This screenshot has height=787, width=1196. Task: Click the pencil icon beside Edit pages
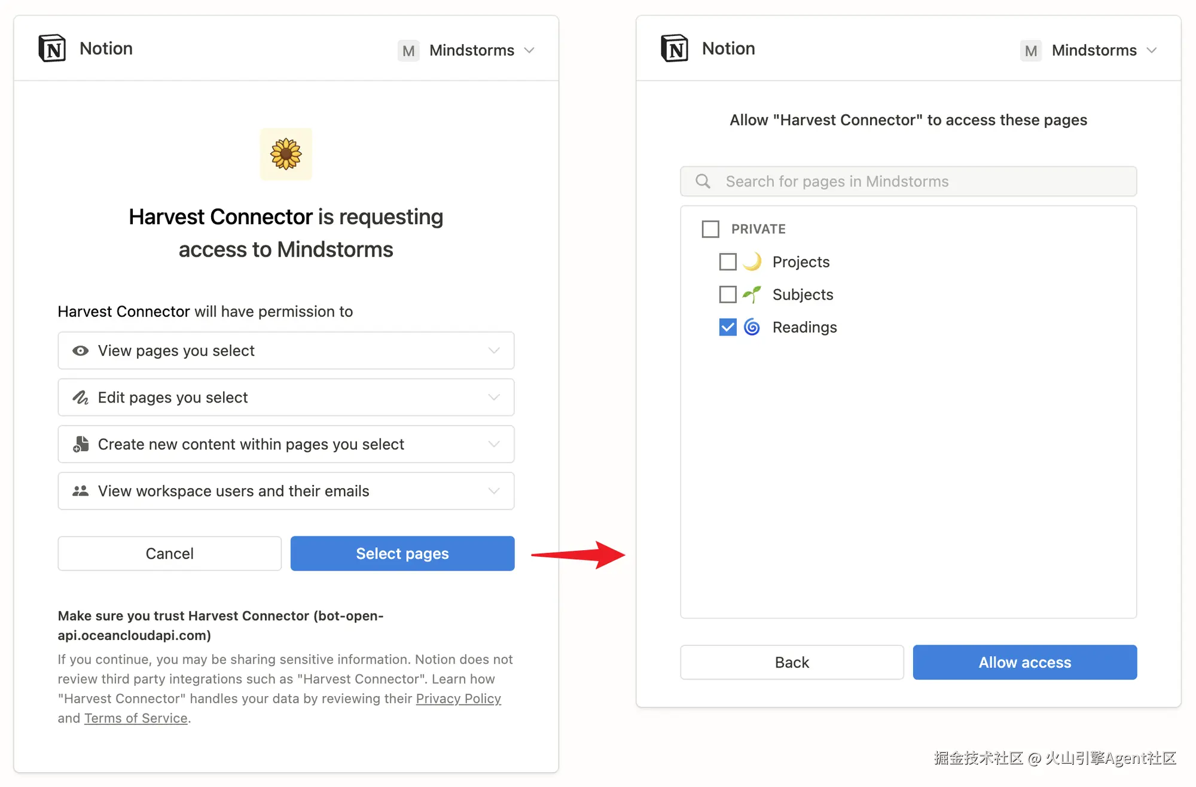click(80, 397)
